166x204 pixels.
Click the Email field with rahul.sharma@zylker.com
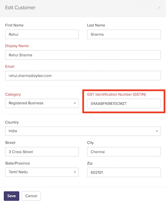[x=83, y=75]
